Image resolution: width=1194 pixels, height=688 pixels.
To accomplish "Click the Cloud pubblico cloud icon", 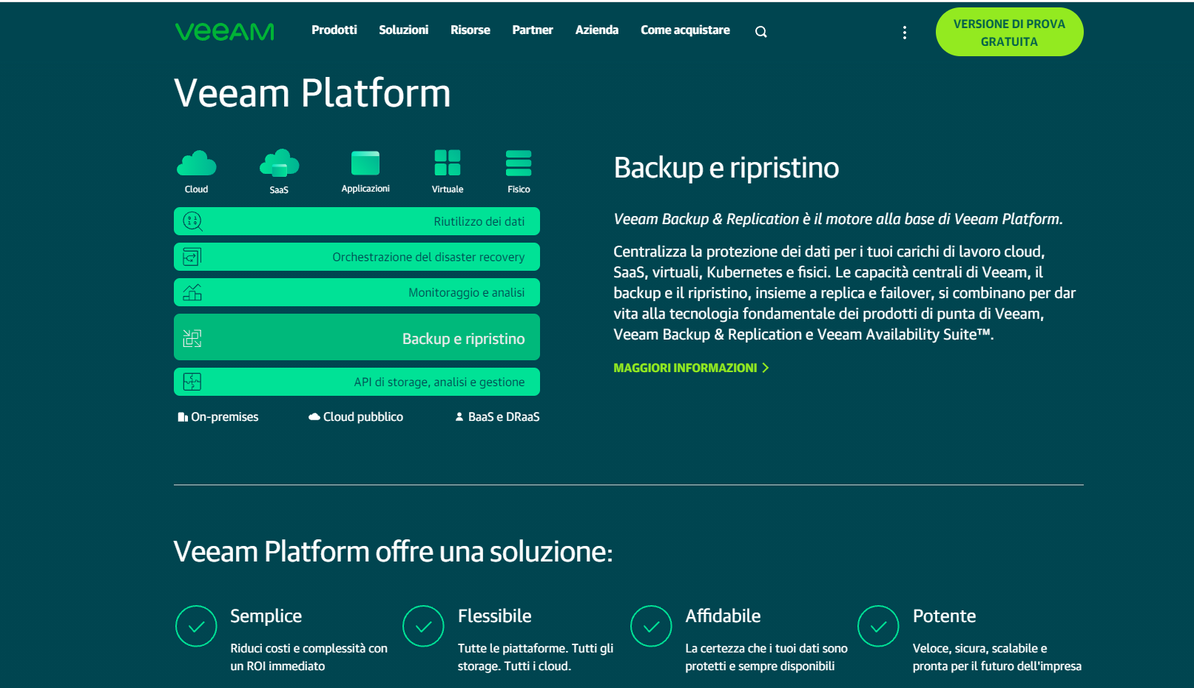I will pos(314,417).
